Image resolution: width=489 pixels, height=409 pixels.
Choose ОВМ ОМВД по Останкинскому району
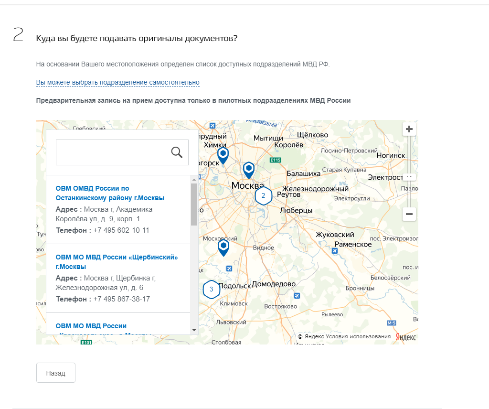pos(110,193)
